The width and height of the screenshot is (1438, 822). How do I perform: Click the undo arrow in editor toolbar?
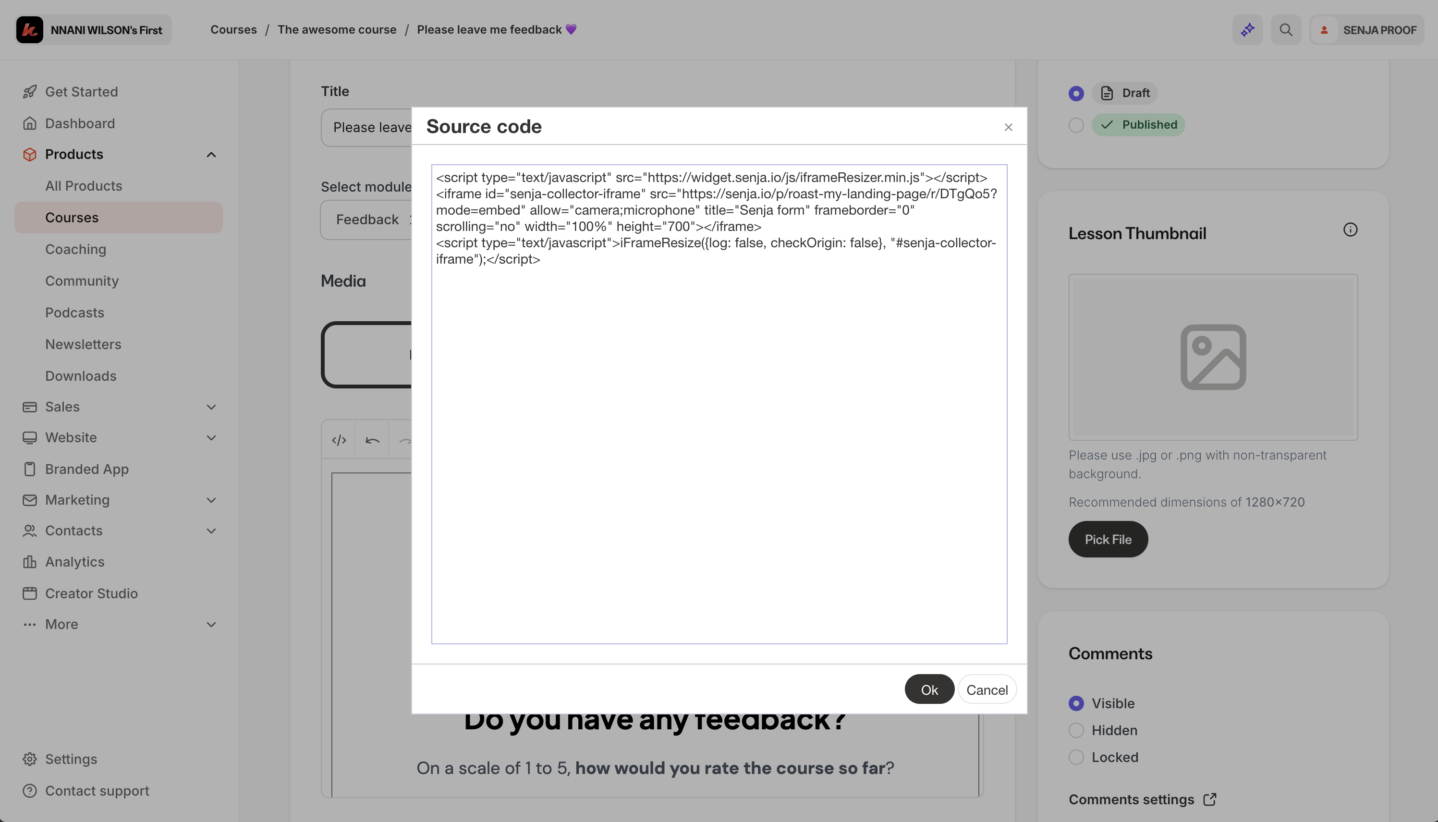pyautogui.click(x=372, y=440)
